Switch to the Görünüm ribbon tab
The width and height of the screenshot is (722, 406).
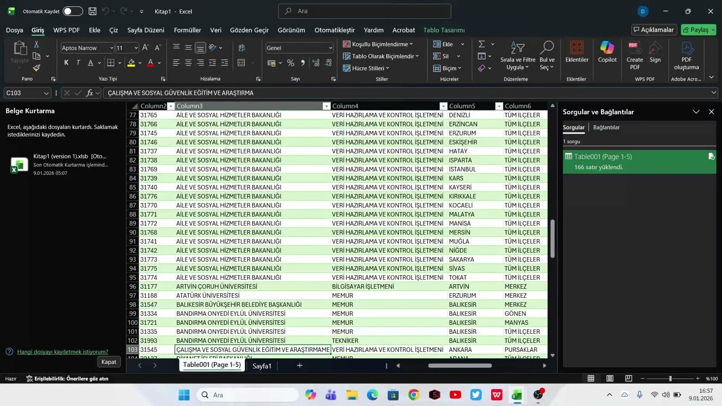click(291, 30)
